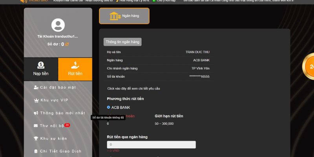Switch to the Rút tiền tab
Image resolution: width=314 pixels, height=157 pixels.
(x=75, y=69)
